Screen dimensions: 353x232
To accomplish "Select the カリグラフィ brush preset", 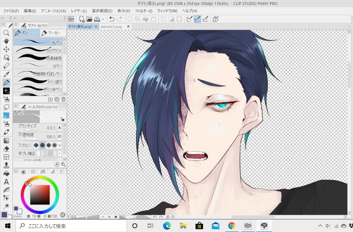I will point(38,50).
